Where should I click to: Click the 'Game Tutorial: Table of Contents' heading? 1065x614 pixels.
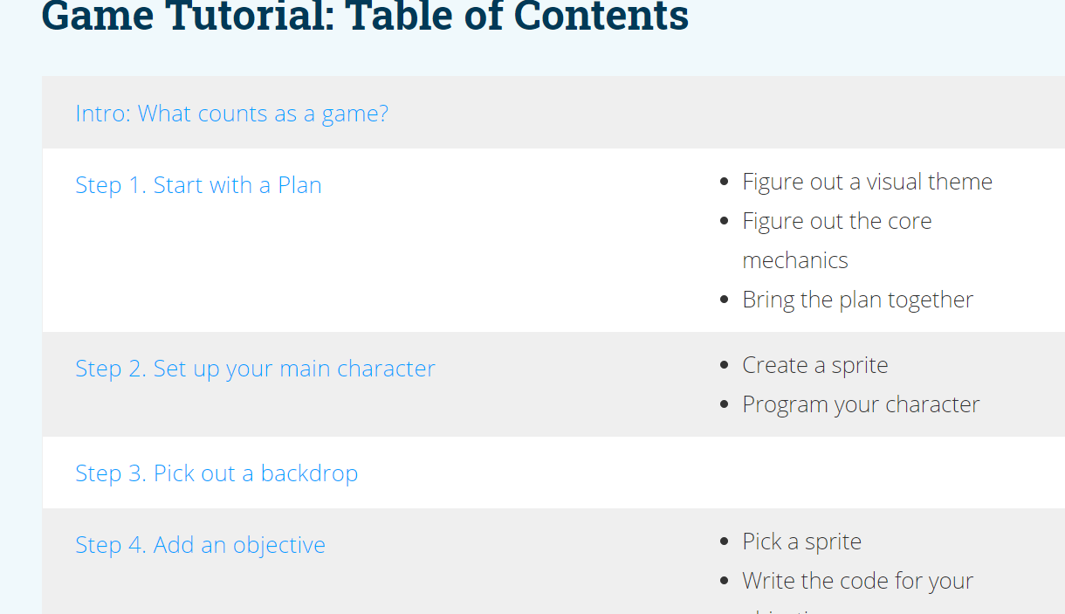[x=365, y=16]
